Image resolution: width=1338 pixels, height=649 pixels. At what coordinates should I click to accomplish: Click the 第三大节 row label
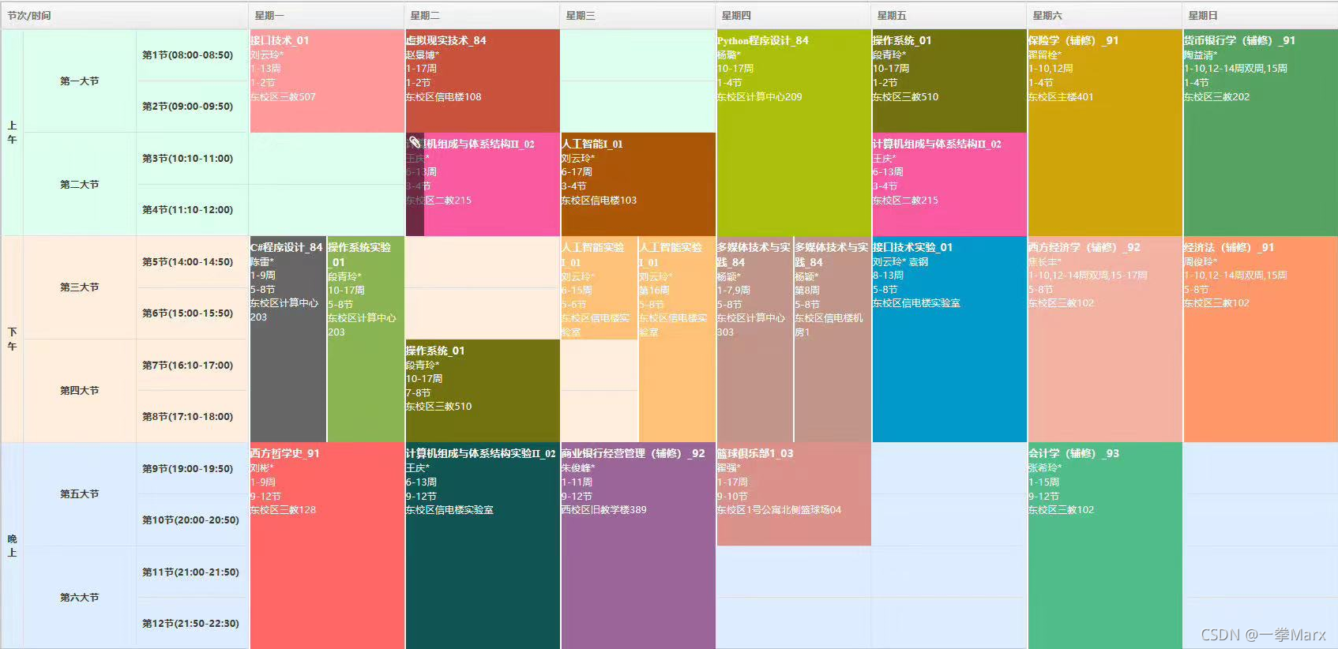coord(80,287)
